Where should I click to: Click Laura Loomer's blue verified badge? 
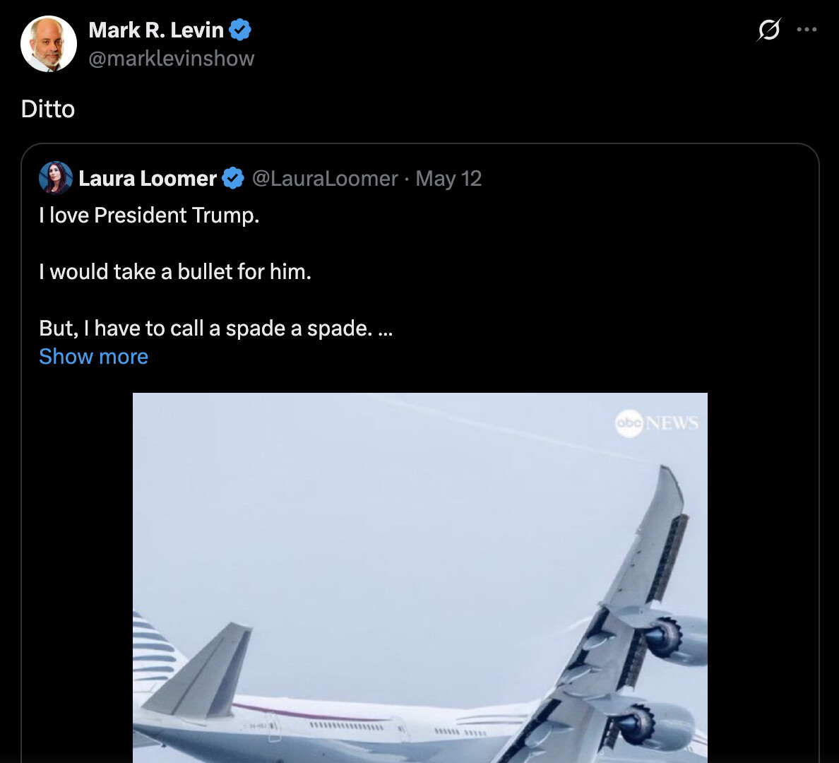233,179
